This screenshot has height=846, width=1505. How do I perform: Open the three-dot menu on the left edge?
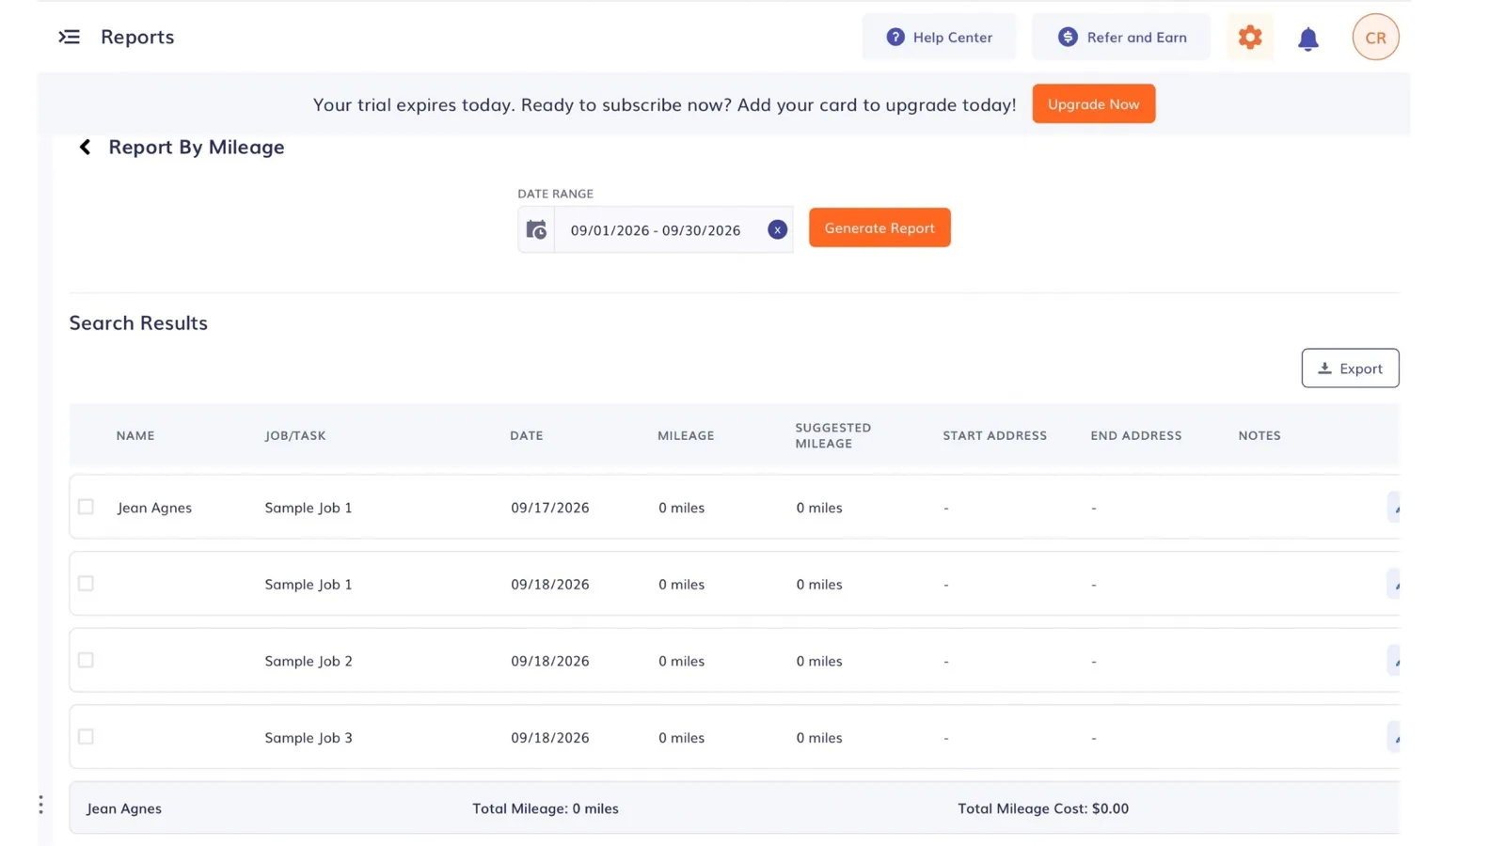(40, 805)
